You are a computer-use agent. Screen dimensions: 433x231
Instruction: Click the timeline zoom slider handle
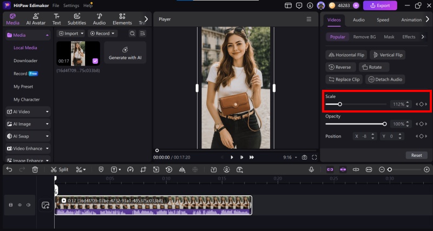tap(390, 169)
